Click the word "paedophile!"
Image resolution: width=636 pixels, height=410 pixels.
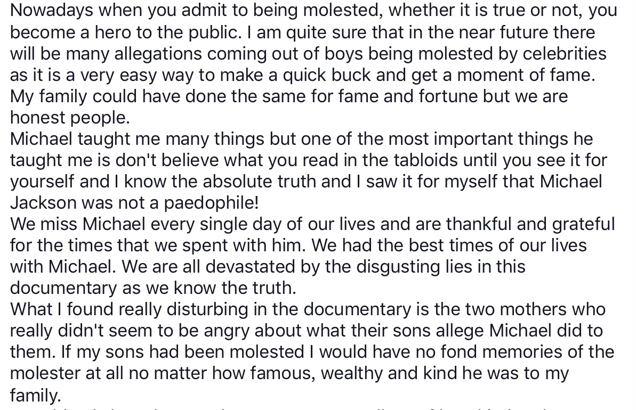click(211, 202)
